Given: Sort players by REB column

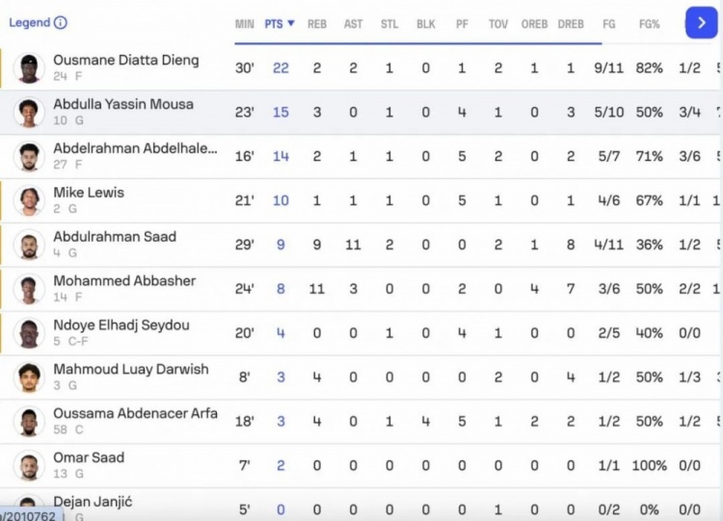Looking at the screenshot, I should (317, 24).
